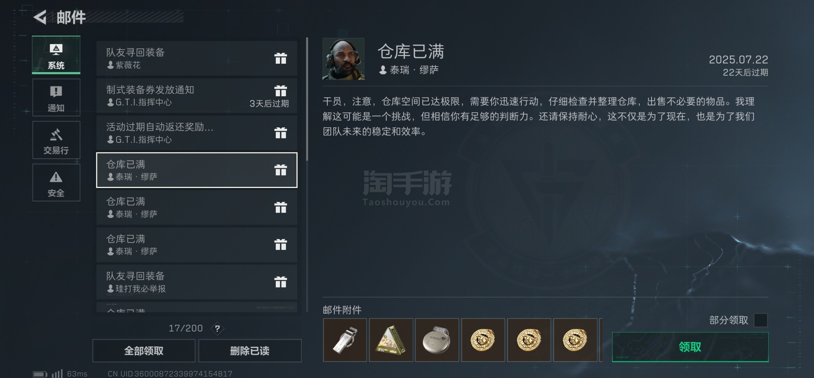814x378 pixels.
Task: Click the gift icon on 活动过期自动返还奖励
Action: (281, 133)
